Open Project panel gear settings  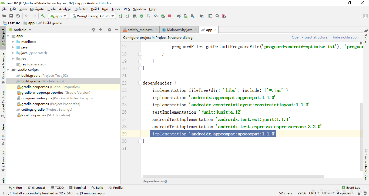[109, 30]
